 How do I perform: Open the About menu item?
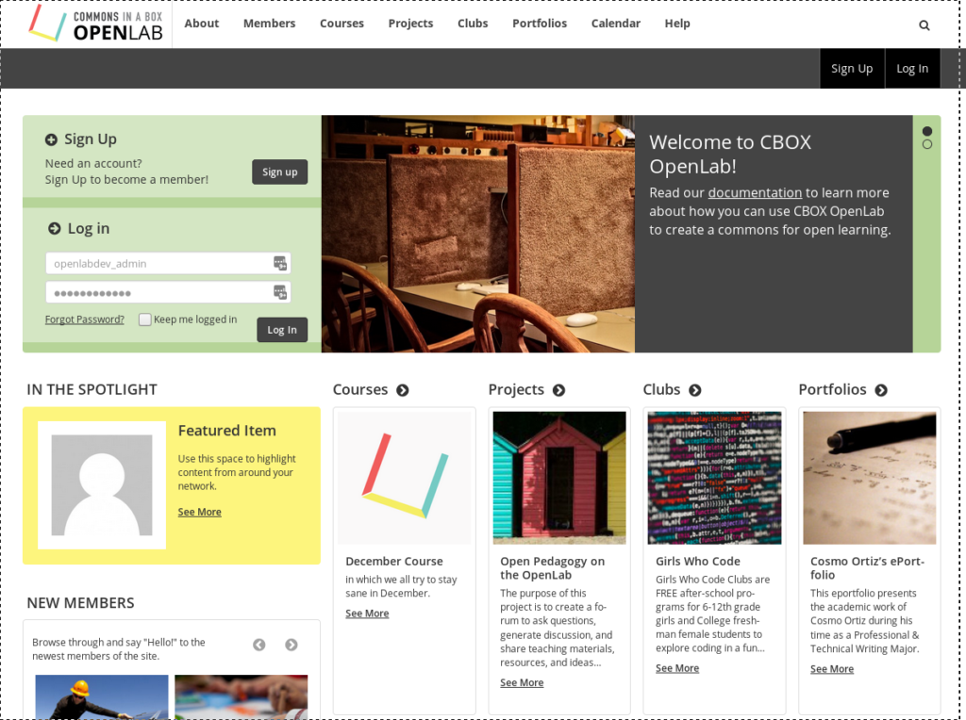click(x=202, y=24)
